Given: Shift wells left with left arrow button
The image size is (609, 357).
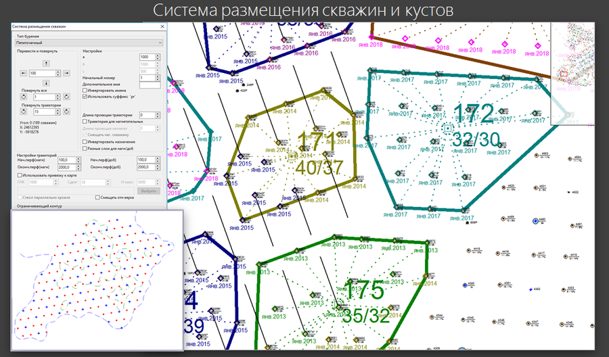Looking at the screenshot, I should (x=23, y=73).
